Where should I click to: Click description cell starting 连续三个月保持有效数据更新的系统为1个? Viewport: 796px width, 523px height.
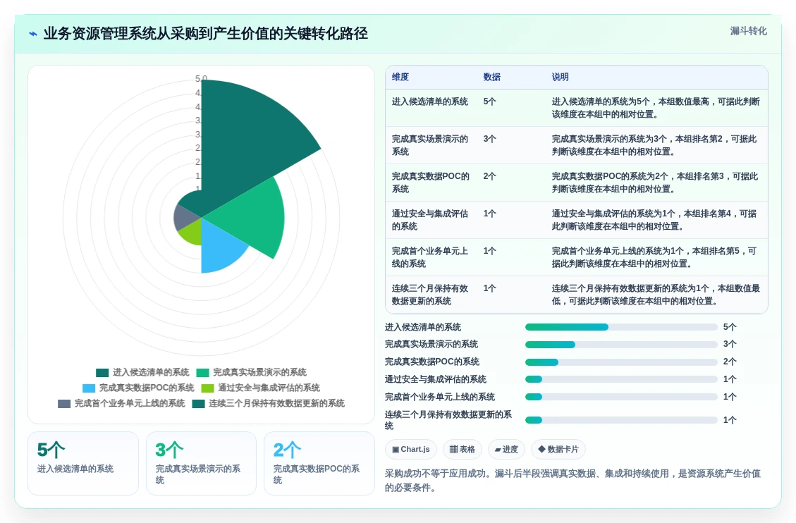click(656, 295)
